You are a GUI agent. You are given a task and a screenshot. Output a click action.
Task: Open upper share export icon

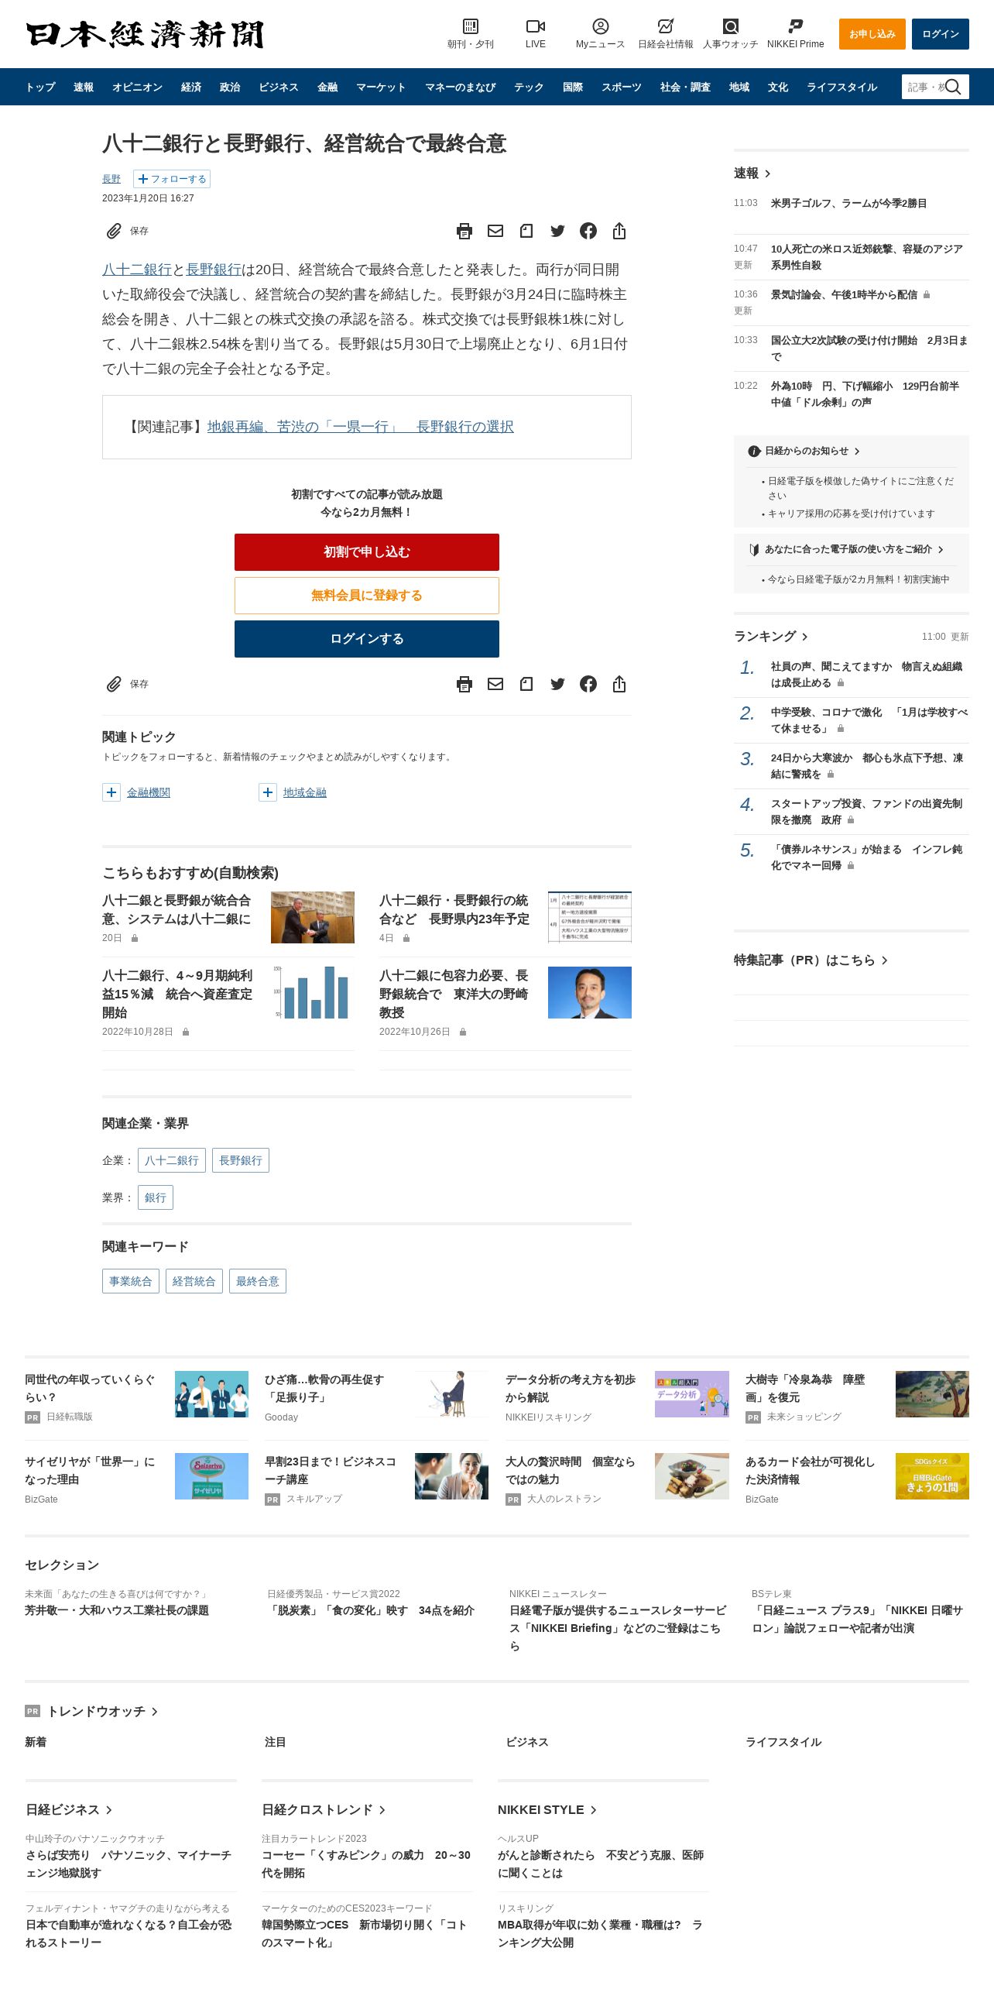pos(619,231)
